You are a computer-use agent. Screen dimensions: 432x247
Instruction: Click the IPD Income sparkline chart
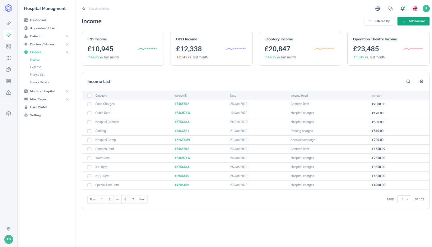(x=147, y=49)
